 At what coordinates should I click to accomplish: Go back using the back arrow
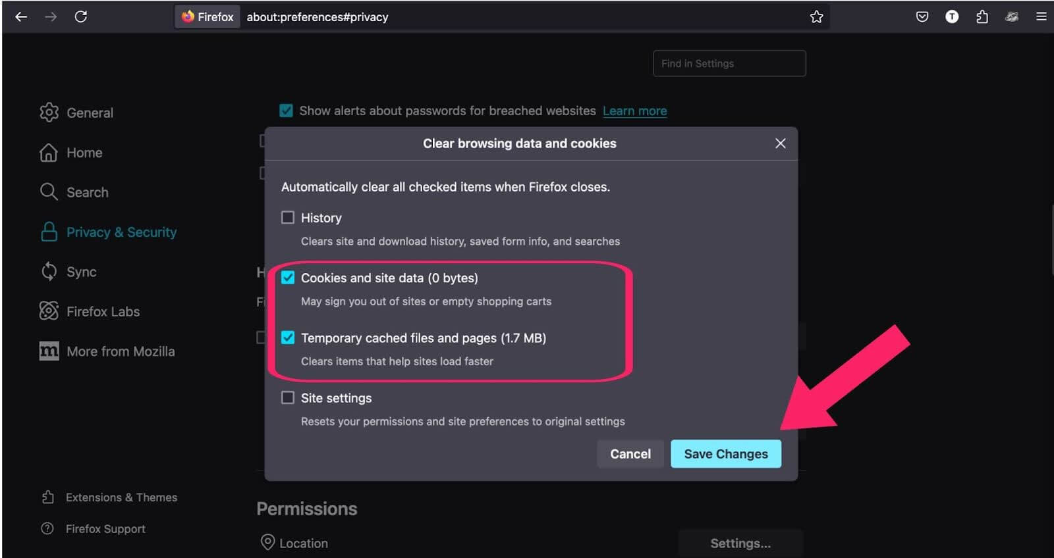[21, 16]
